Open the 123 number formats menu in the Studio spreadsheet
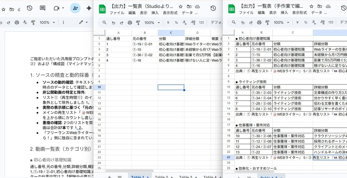Screen dimensions: 347x178 coord(202,22)
